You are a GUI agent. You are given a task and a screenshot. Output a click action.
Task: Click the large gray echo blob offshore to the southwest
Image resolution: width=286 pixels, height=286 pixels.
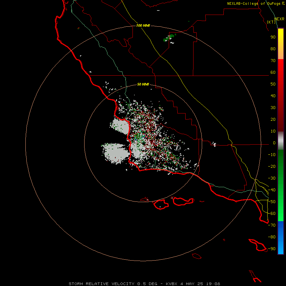pyautogui.click(x=115, y=153)
